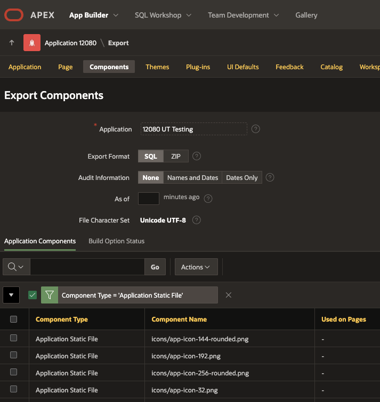Collapse the filter bar with the black triangle

(11, 295)
